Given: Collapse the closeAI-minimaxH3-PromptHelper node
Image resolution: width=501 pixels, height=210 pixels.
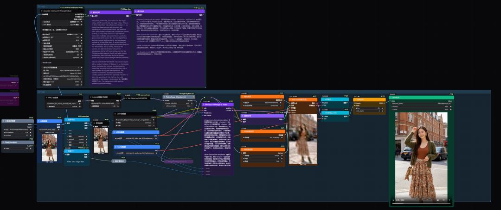Looking at the screenshot, I should (x=42, y=11).
